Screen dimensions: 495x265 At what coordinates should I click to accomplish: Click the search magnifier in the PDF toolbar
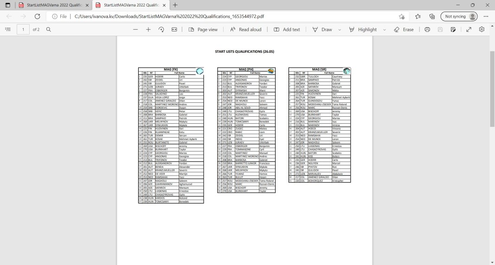point(48,30)
